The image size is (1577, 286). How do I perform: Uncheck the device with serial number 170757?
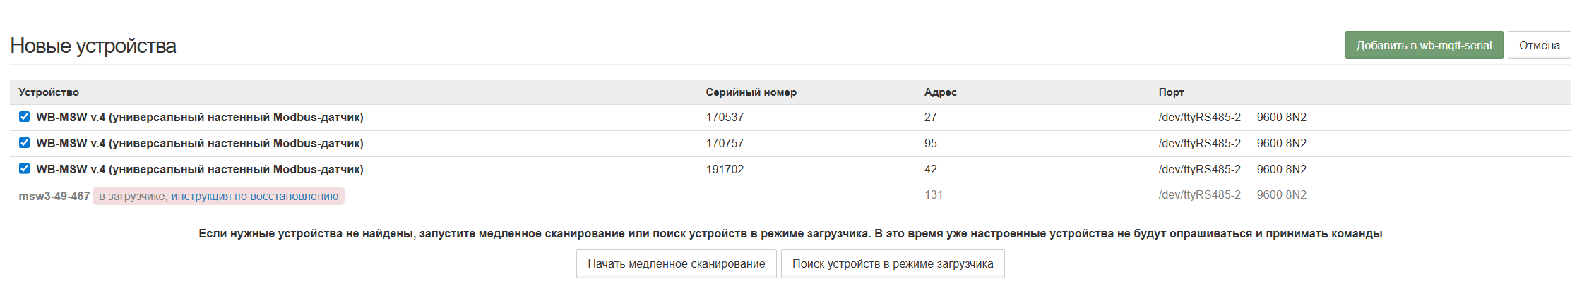24,143
